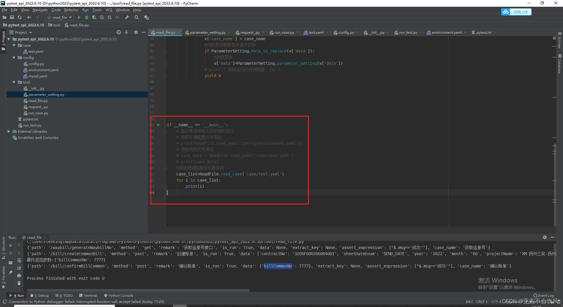Click the Open folder toolbar icon
This screenshot has height=307, width=563.
4,18
